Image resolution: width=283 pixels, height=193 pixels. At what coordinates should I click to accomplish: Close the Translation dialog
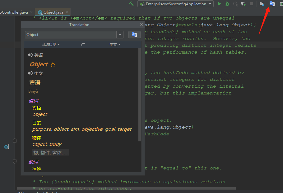(x=141, y=25)
